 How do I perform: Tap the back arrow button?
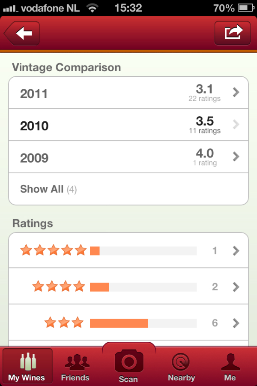[x=22, y=33]
